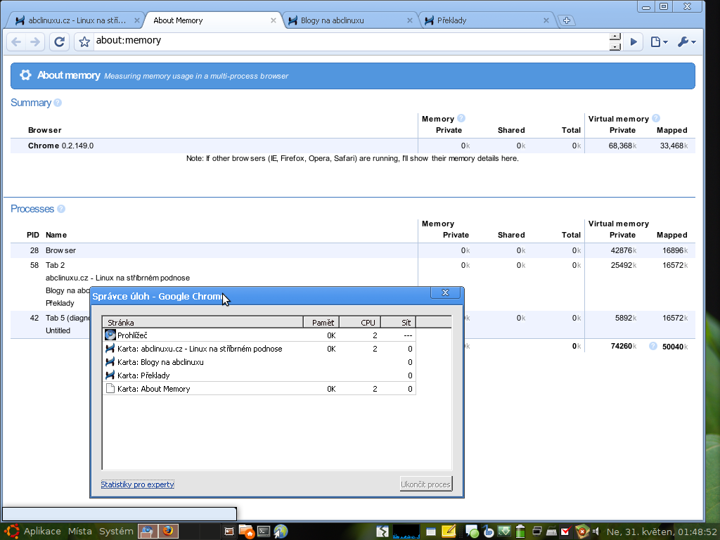The image size is (720, 540).
Task: Click the battery indicator in the system tray
Action: click(x=520, y=532)
